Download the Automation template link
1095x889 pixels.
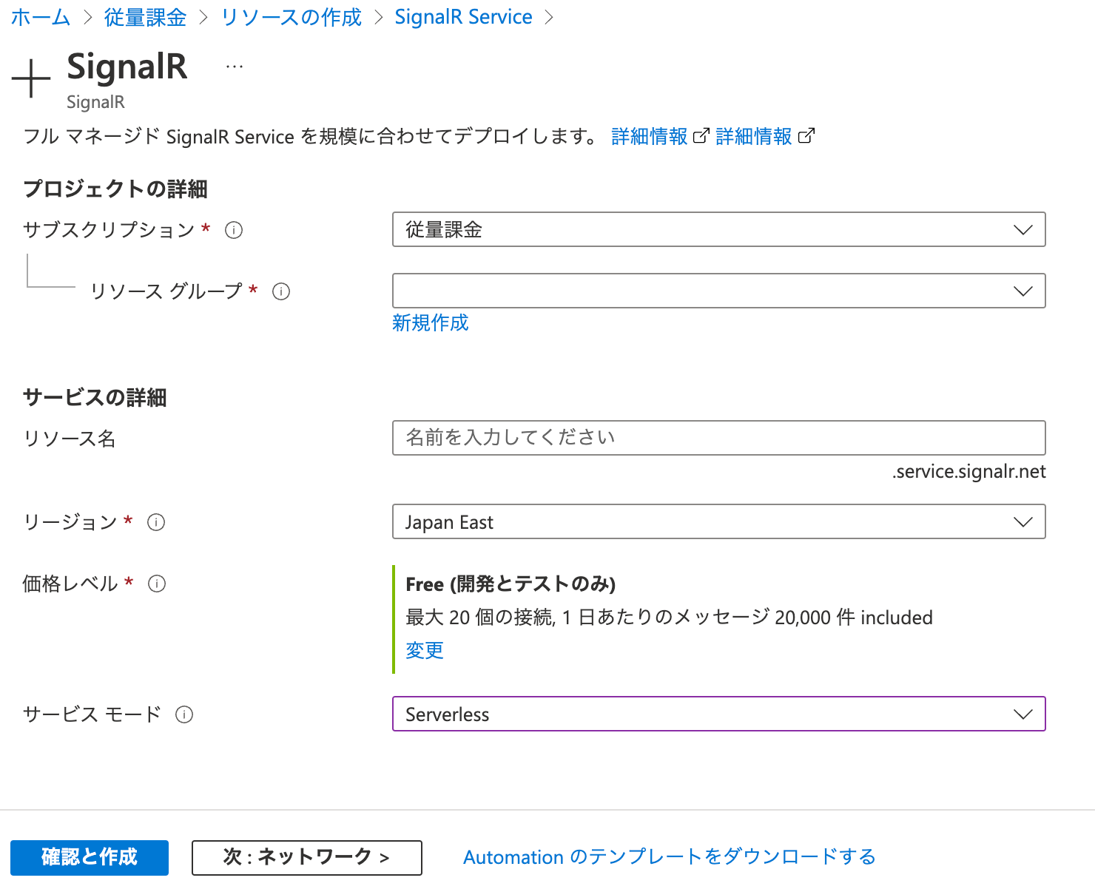coord(670,857)
